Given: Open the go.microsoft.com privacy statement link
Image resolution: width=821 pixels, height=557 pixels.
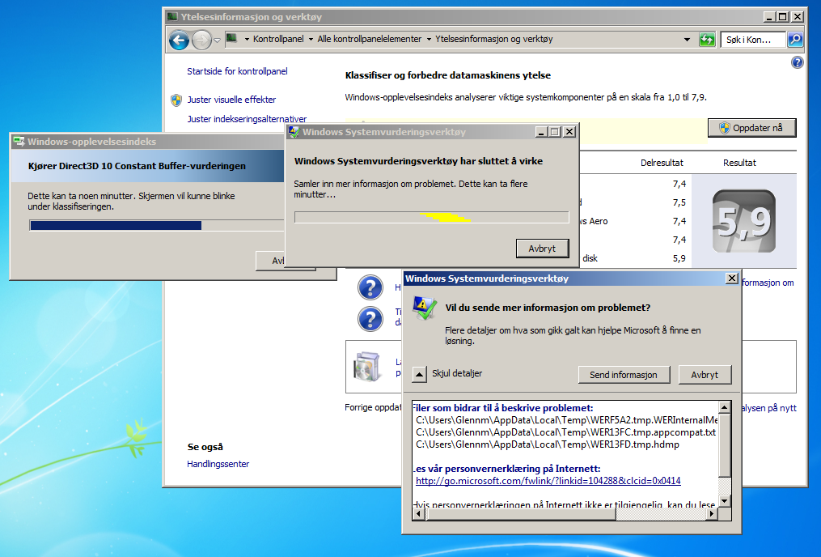Looking at the screenshot, I should click(548, 481).
